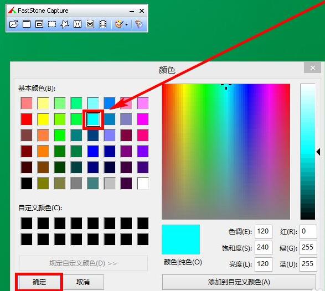Pick the yellow-green chartreuse basic swatch
The width and height of the screenshot is (325, 291).
[60, 119]
